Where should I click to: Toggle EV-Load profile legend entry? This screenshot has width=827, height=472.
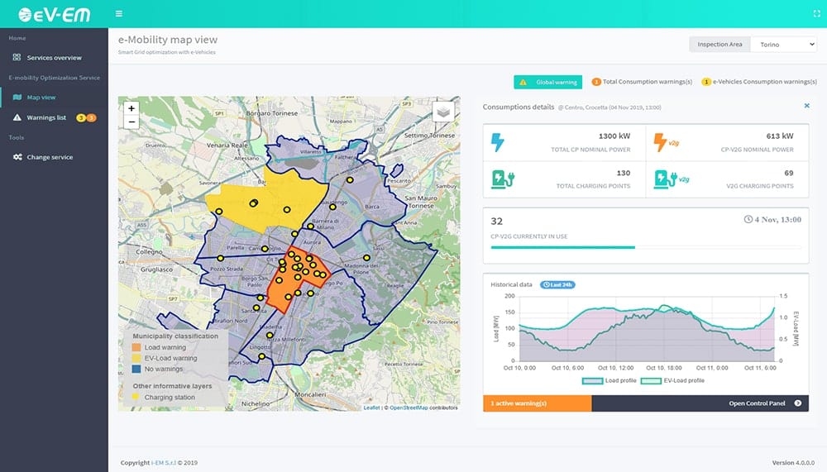(x=672, y=380)
